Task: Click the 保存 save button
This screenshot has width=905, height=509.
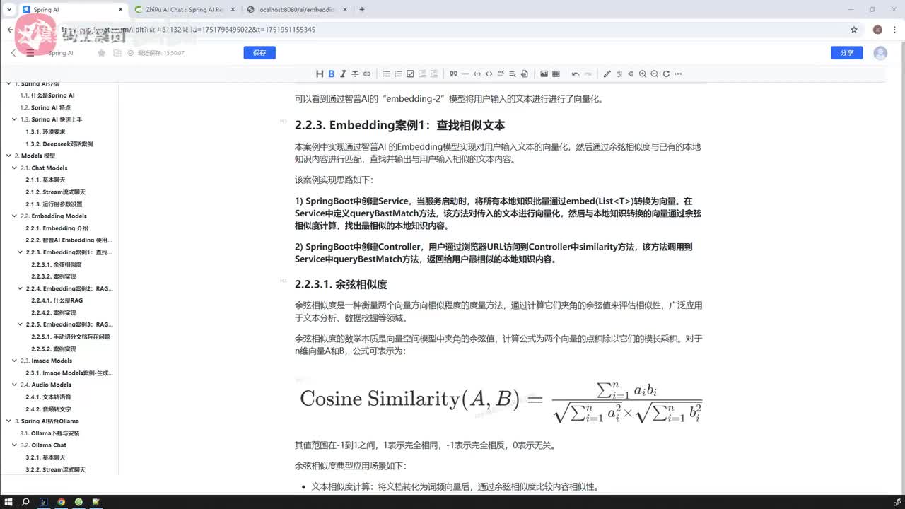Action: pyautogui.click(x=259, y=53)
